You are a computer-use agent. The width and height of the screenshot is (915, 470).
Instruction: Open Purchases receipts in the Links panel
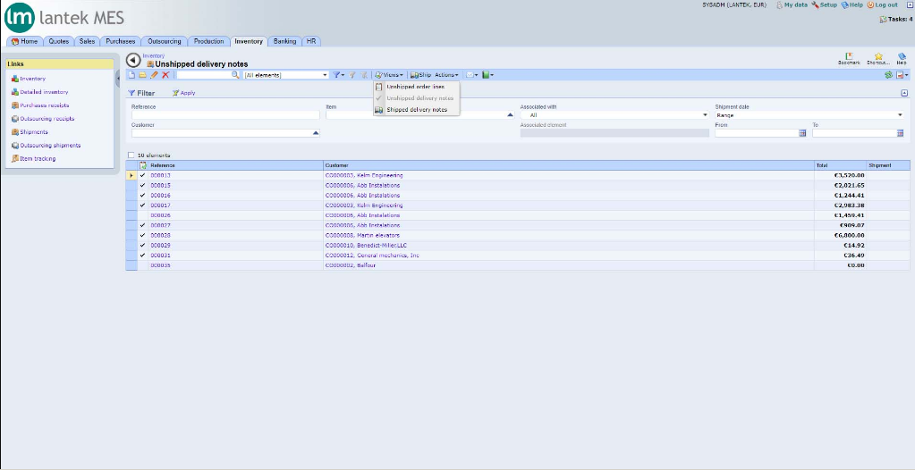click(45, 105)
